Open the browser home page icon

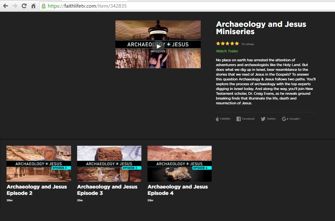pyautogui.click(x=33, y=6)
